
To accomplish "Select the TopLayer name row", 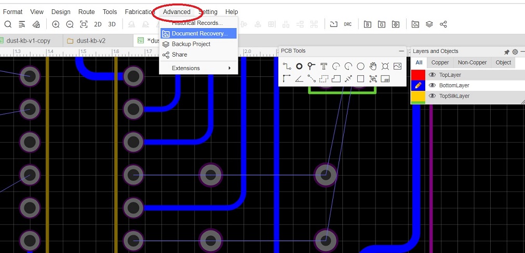I will [x=450, y=75].
